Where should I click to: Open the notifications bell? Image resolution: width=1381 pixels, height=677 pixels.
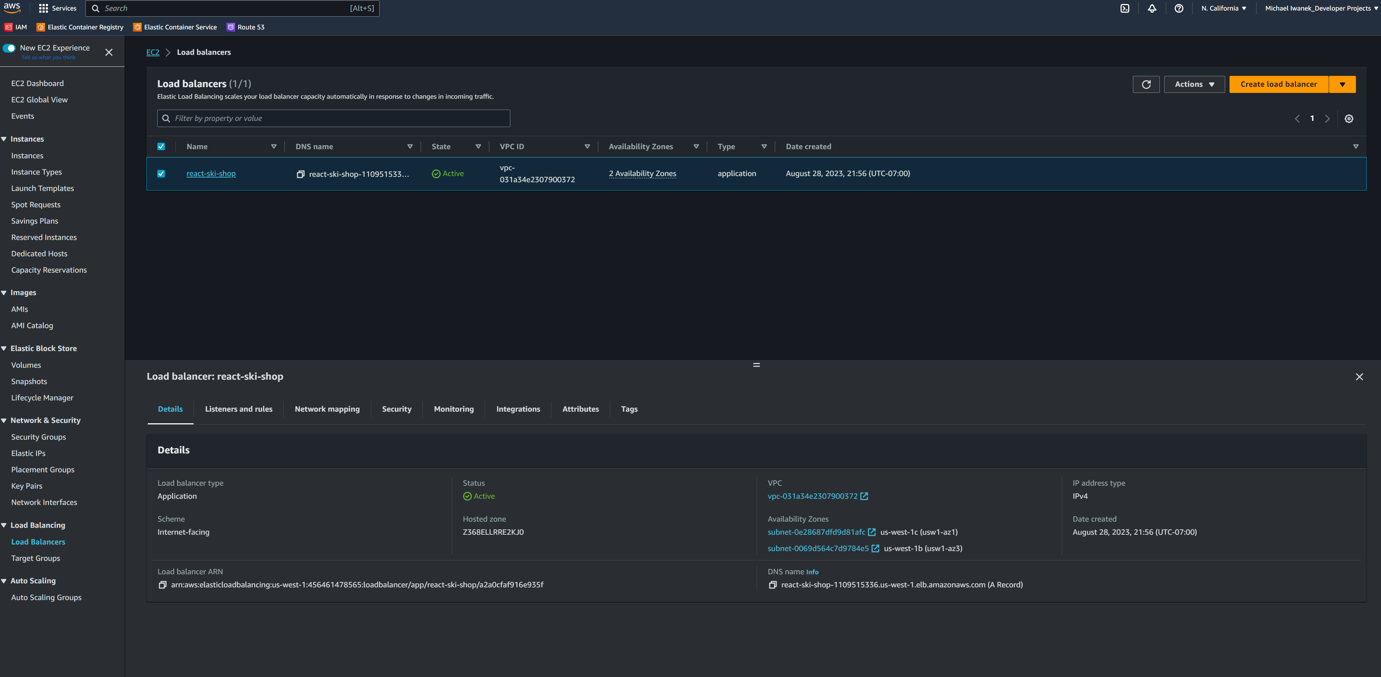(x=1151, y=8)
